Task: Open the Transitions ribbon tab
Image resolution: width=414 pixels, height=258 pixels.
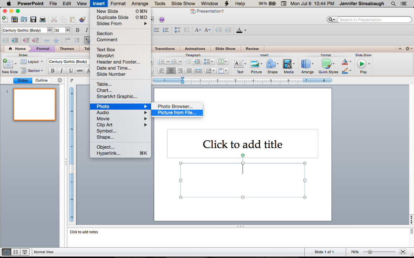Action: coord(165,49)
